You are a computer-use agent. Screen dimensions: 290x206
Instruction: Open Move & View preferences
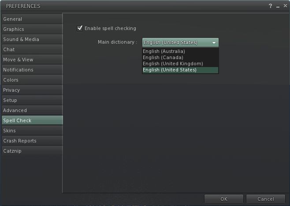pos(32,60)
